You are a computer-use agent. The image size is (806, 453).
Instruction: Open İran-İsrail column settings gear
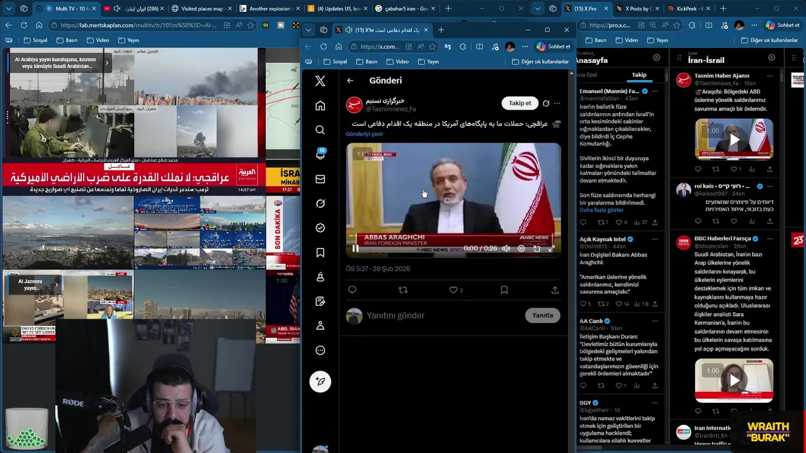click(x=771, y=57)
